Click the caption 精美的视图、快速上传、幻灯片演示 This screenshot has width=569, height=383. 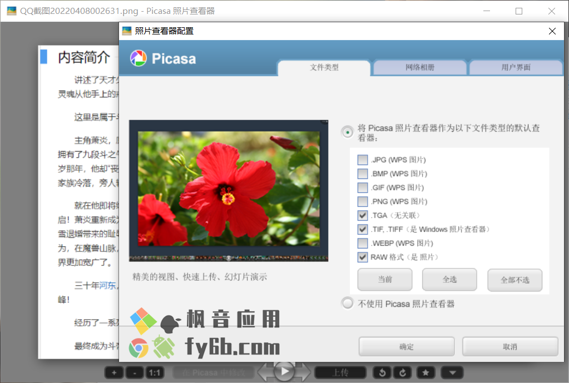tap(200, 277)
